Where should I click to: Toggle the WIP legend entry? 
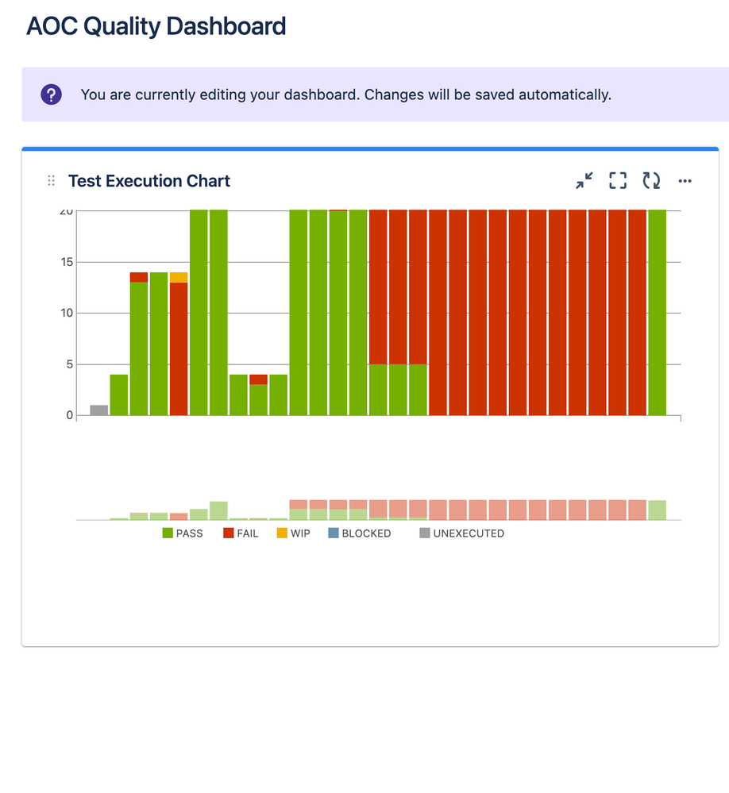tap(293, 533)
